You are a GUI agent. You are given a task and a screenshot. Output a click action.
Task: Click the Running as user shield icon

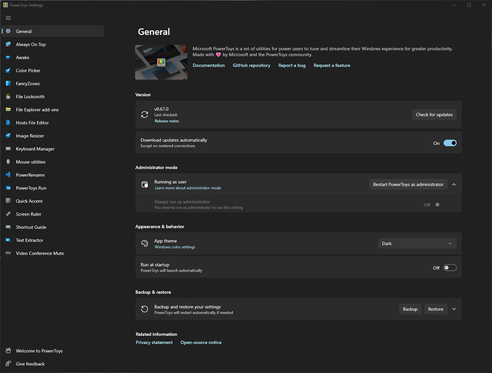point(145,185)
